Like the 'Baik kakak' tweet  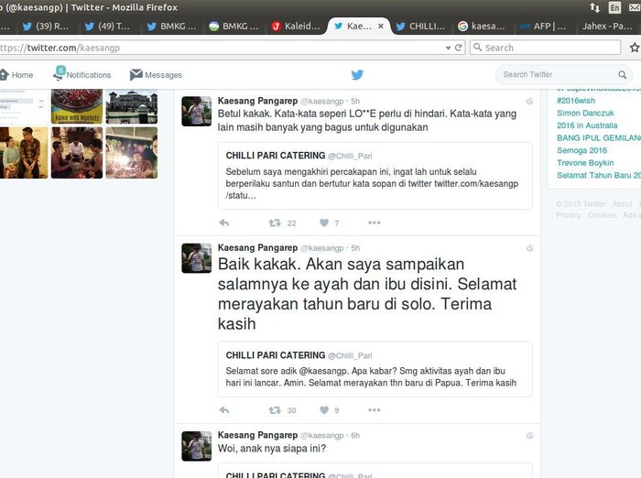pos(324,410)
